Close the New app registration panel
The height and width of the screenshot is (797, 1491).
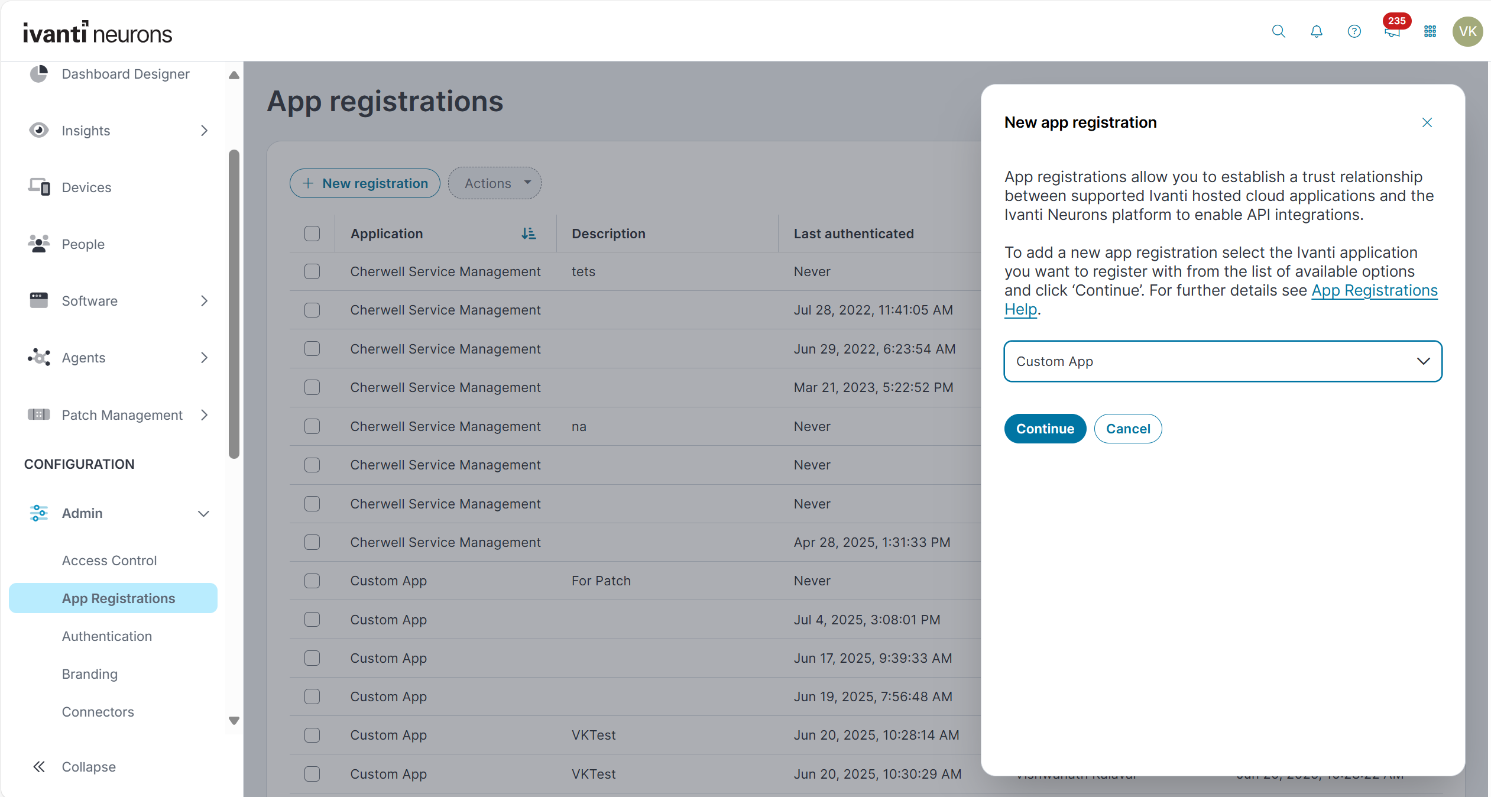click(x=1427, y=122)
